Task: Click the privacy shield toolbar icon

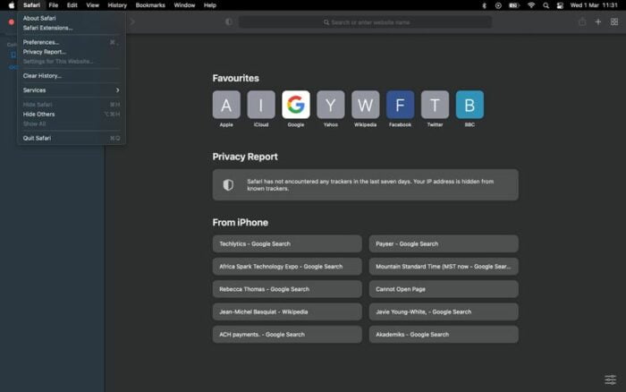Action: coord(228,22)
